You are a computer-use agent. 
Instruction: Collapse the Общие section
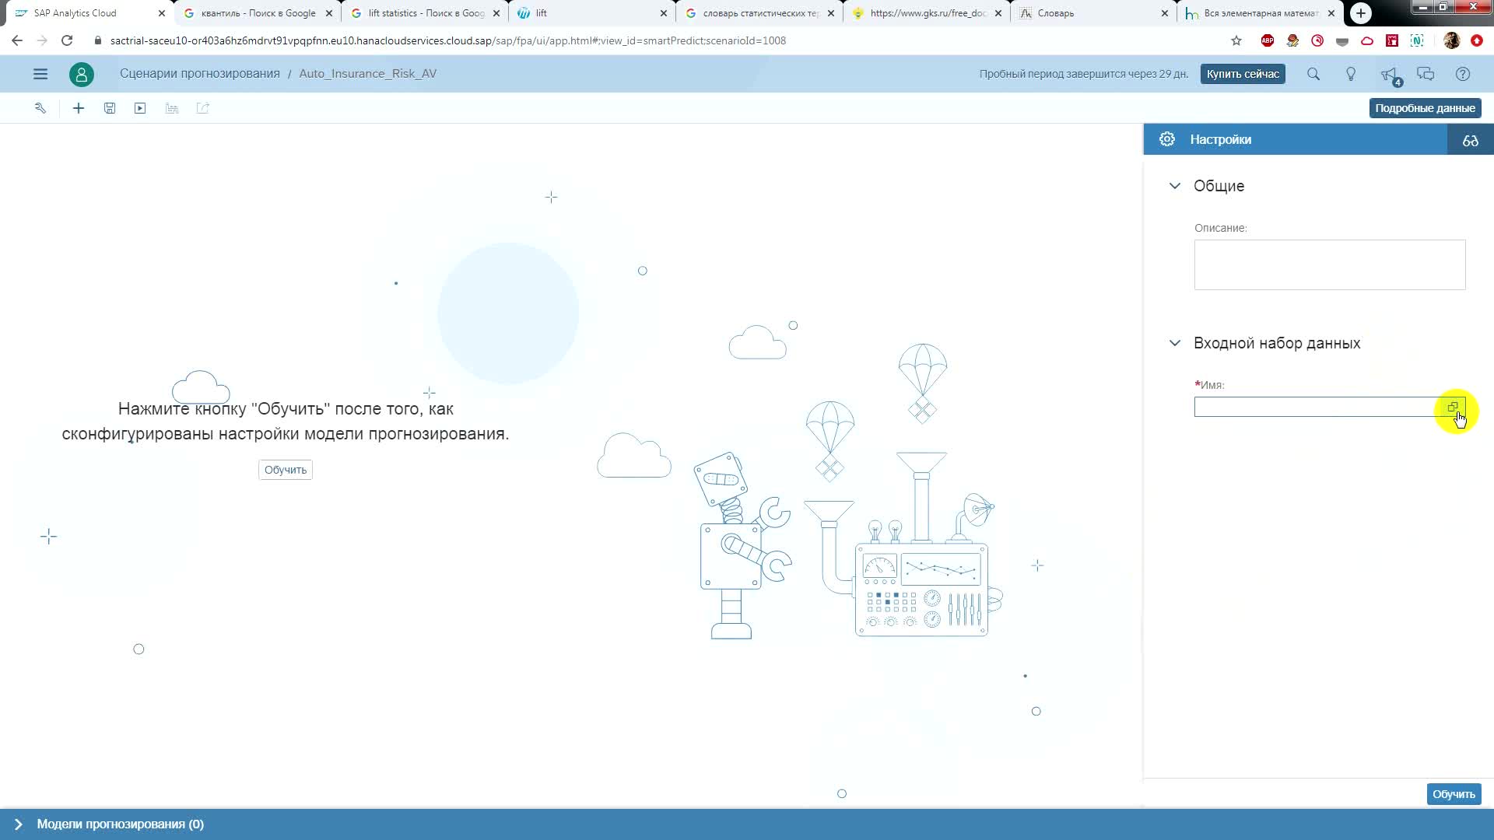[1175, 186]
